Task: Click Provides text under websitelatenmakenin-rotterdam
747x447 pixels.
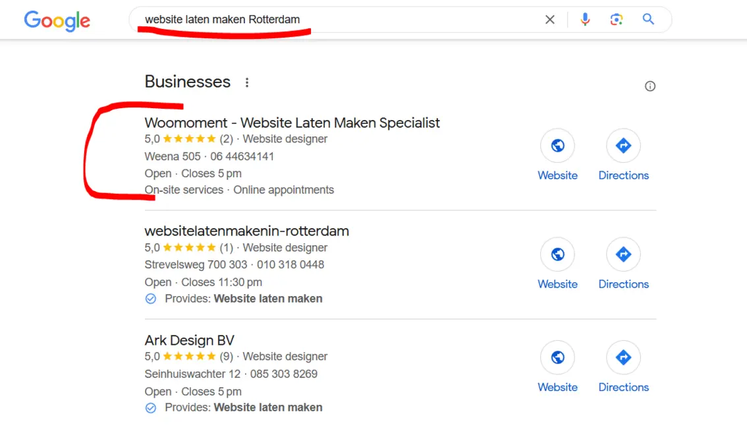Action: pyautogui.click(x=244, y=299)
